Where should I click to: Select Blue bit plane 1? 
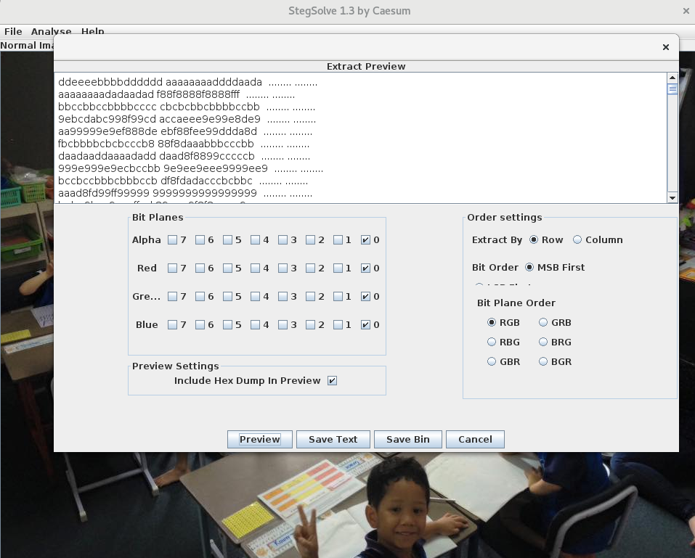(x=338, y=325)
